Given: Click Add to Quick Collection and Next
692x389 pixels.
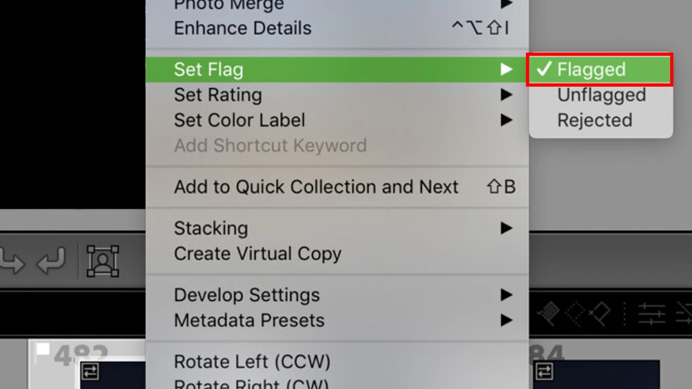Looking at the screenshot, I should pos(316,187).
